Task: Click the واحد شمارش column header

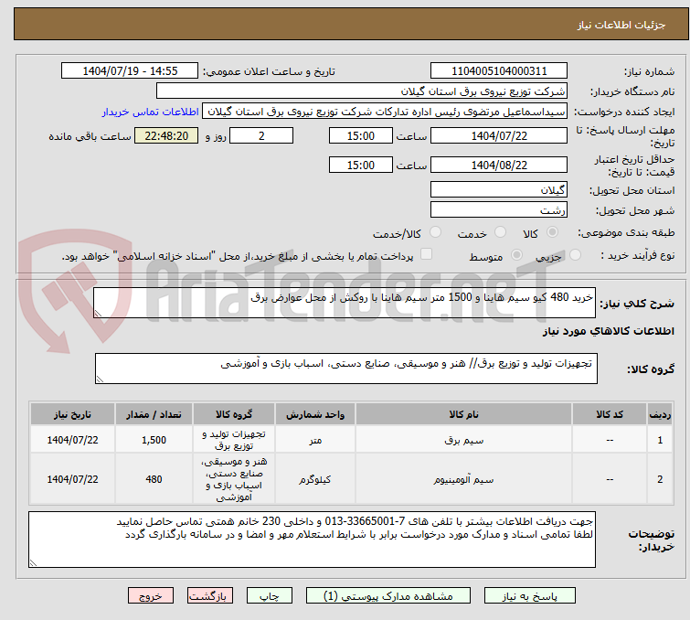Action: (315, 414)
